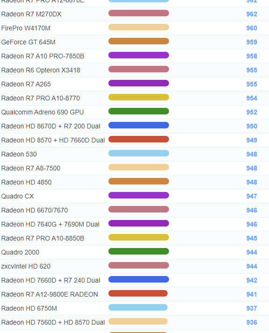Select Radeon R7 A12-9800E RADEON name
This screenshot has width=269, height=333.
50,294
